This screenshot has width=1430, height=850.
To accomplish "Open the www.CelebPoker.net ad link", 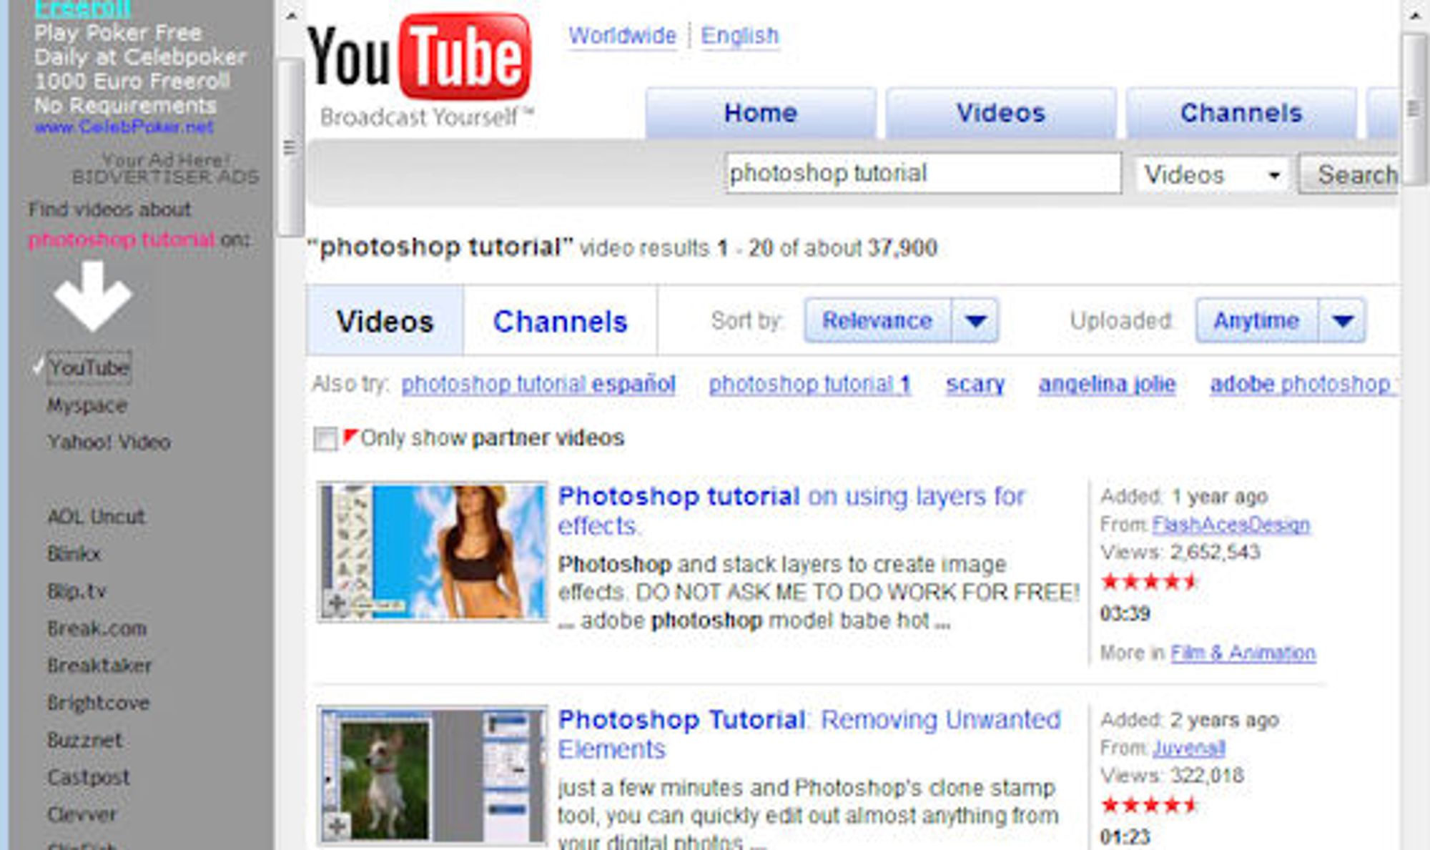I will click(x=124, y=127).
